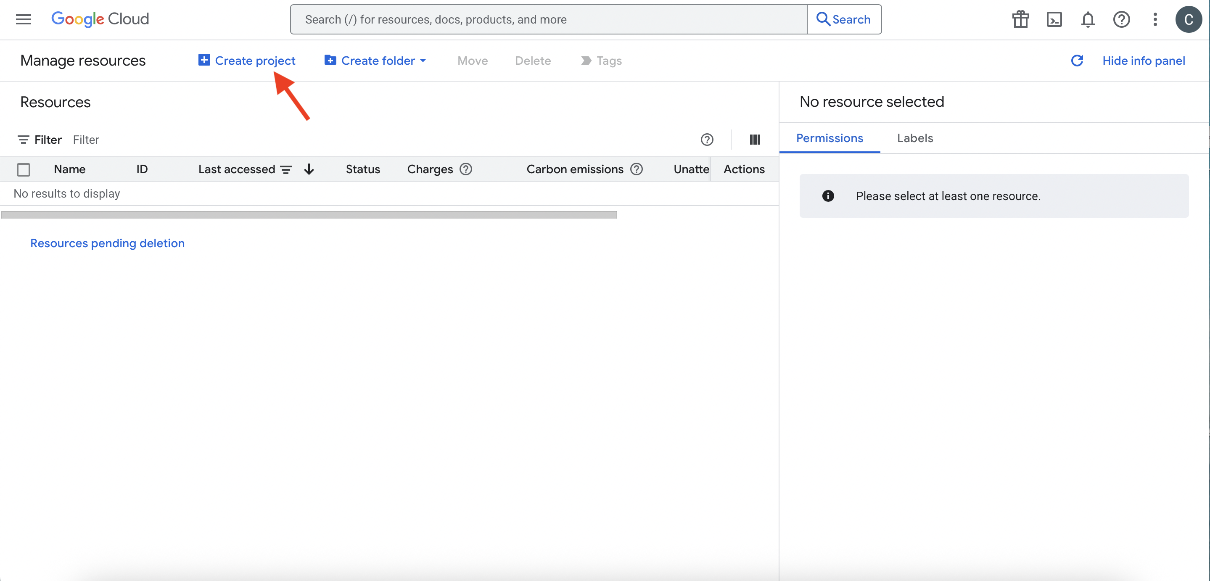Toggle the descending sort arrow
The width and height of the screenshot is (1210, 581).
309,169
